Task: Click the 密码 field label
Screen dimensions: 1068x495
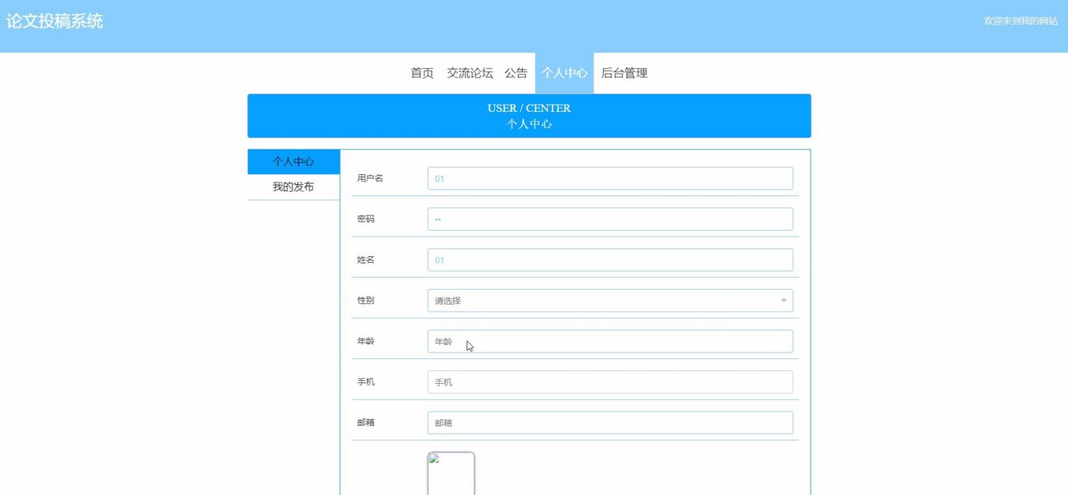Action: coord(365,219)
